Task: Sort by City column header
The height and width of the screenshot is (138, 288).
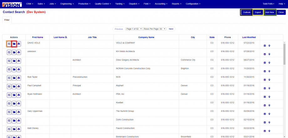Action: point(193,37)
